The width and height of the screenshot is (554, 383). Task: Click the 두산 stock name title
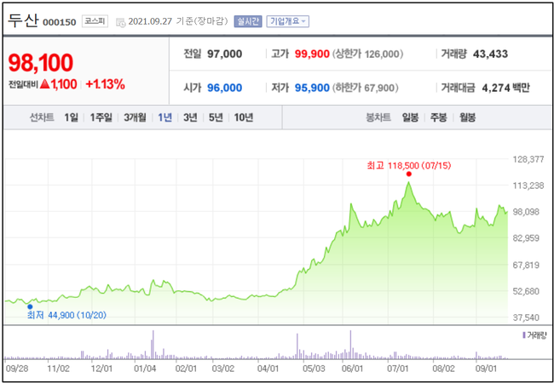pos(23,20)
